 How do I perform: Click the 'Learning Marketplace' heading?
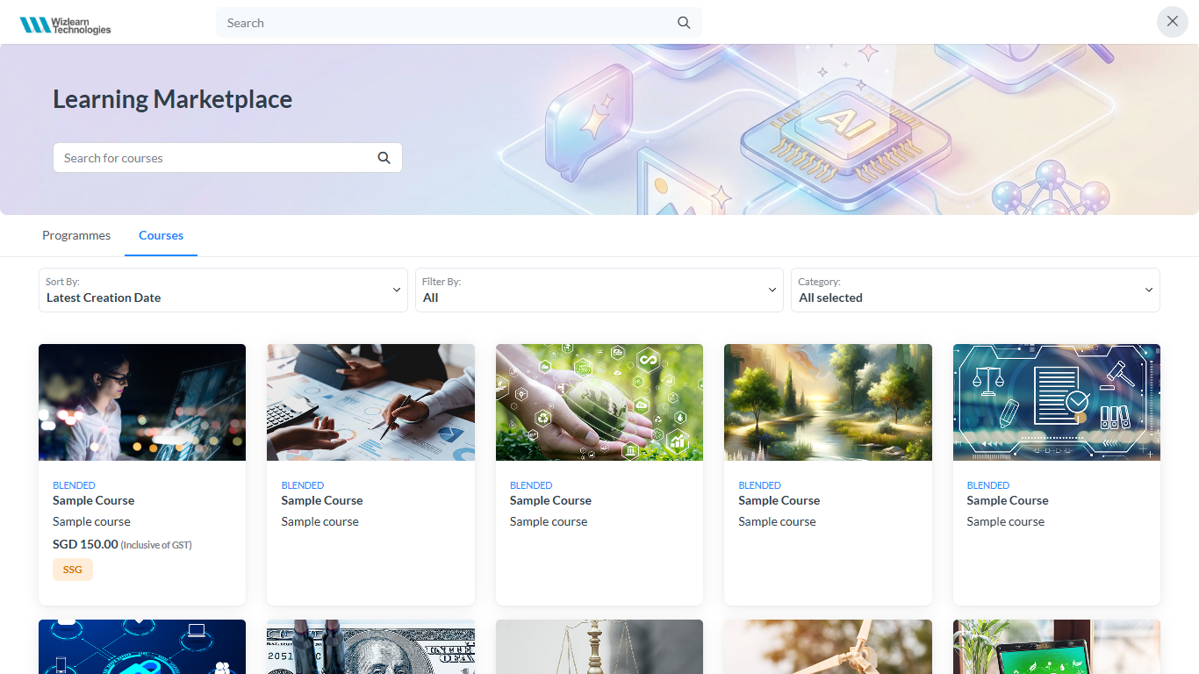[173, 99]
